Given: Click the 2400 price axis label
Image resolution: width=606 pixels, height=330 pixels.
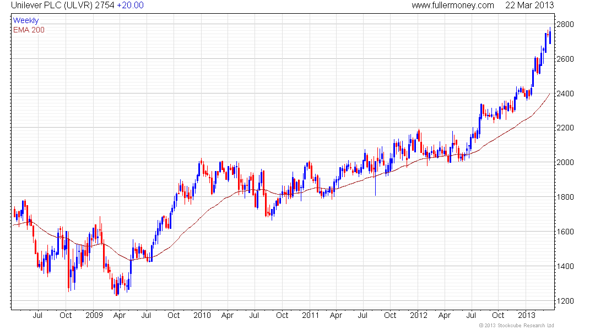Looking at the screenshot, I should point(565,94).
